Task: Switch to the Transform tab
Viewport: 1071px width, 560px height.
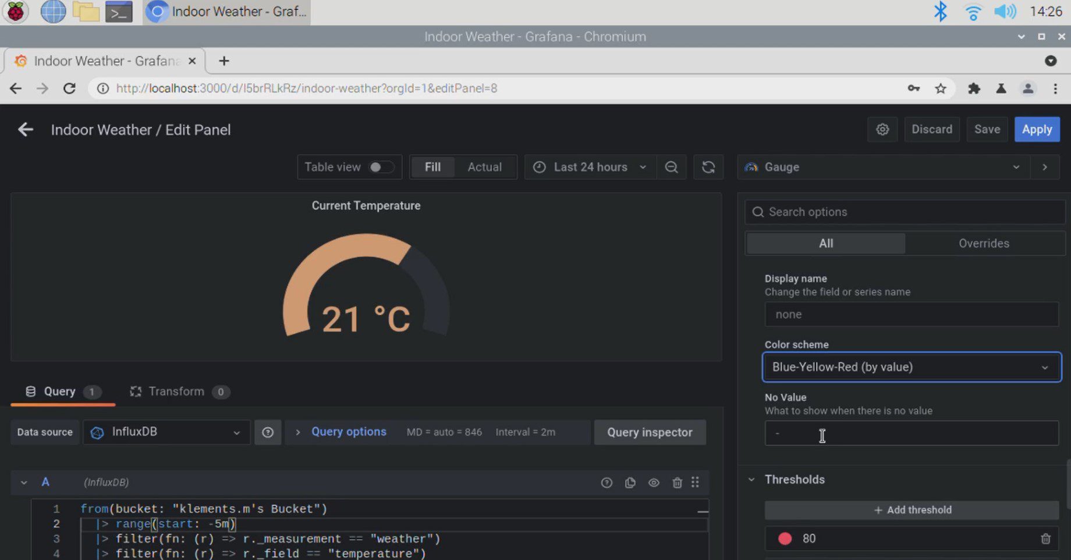Action: 176,391
